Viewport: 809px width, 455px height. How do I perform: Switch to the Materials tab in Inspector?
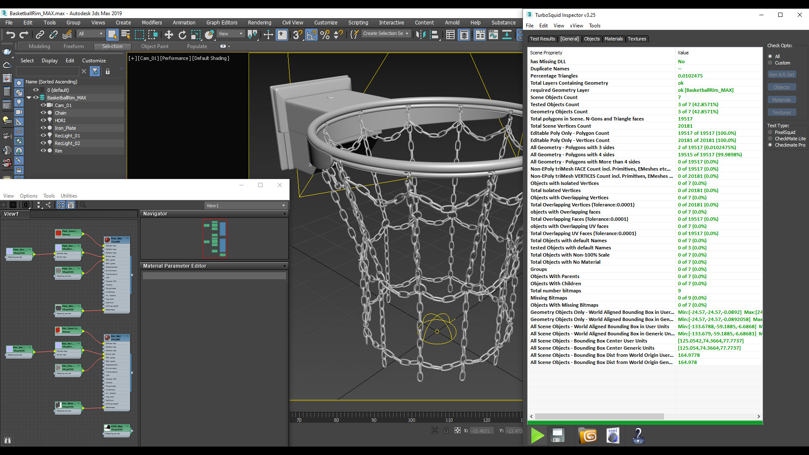click(x=613, y=39)
